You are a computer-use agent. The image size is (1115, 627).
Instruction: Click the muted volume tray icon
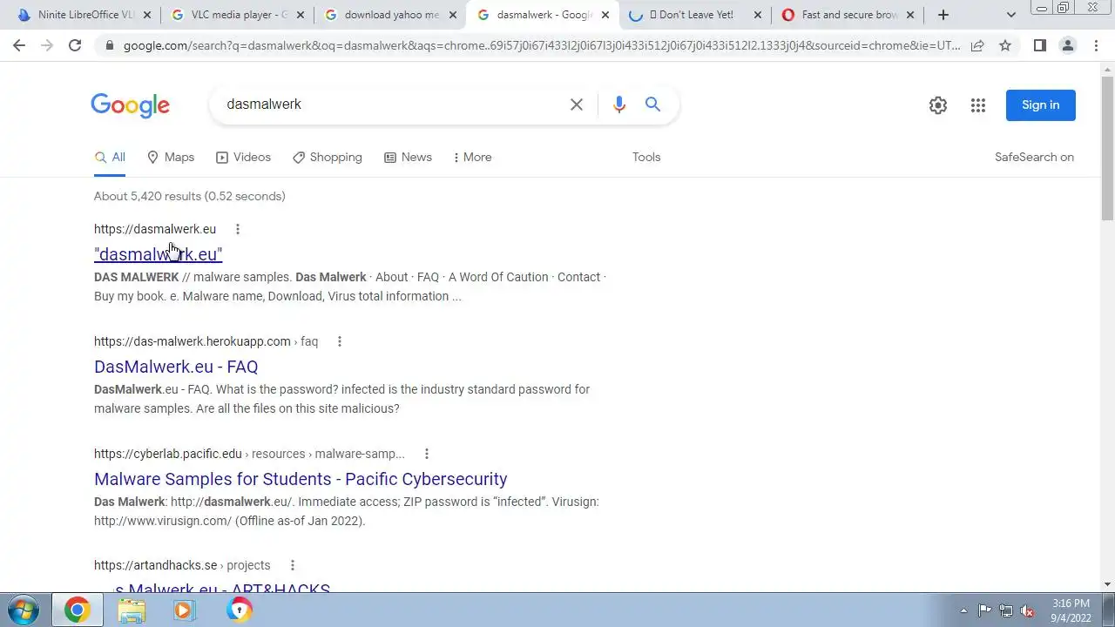(1028, 610)
